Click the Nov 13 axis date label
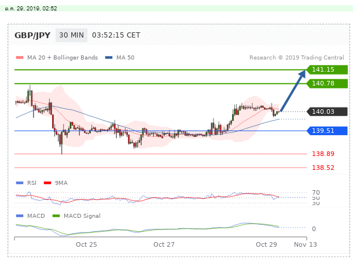 (x=306, y=244)
